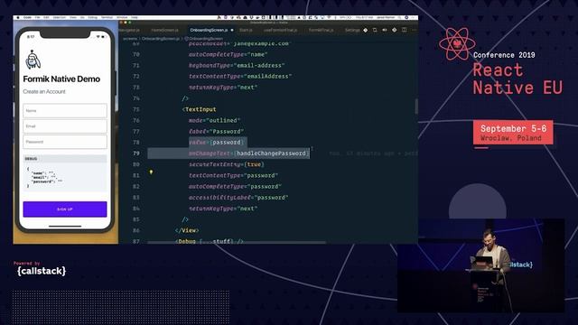Click the Email field in simulator
Viewport: 578px width, 325px height.
coord(65,126)
